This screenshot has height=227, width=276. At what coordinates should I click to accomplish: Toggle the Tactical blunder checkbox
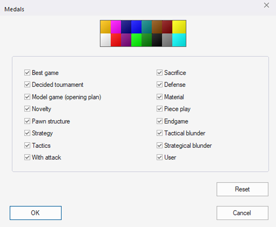pyautogui.click(x=159, y=133)
